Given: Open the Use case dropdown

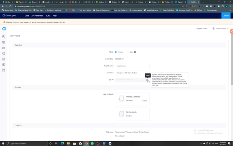Looking at the screenshot, I should pos(132,73).
